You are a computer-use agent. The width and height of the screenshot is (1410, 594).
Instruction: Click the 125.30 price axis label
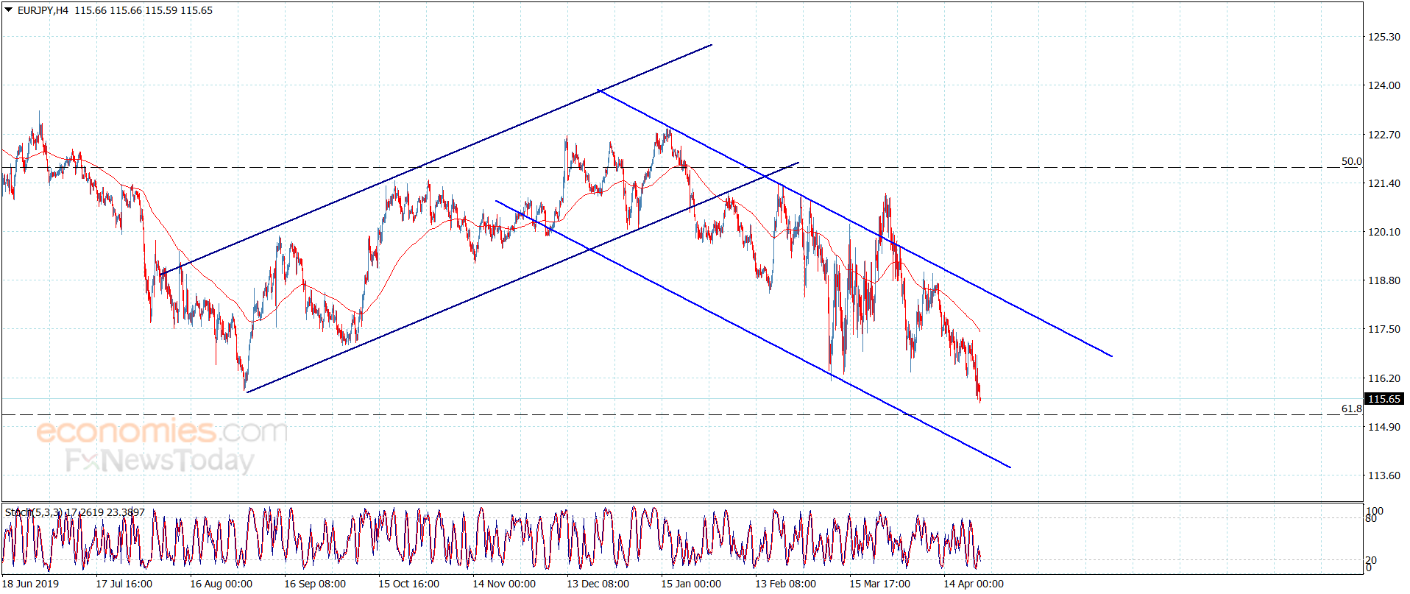[1384, 37]
